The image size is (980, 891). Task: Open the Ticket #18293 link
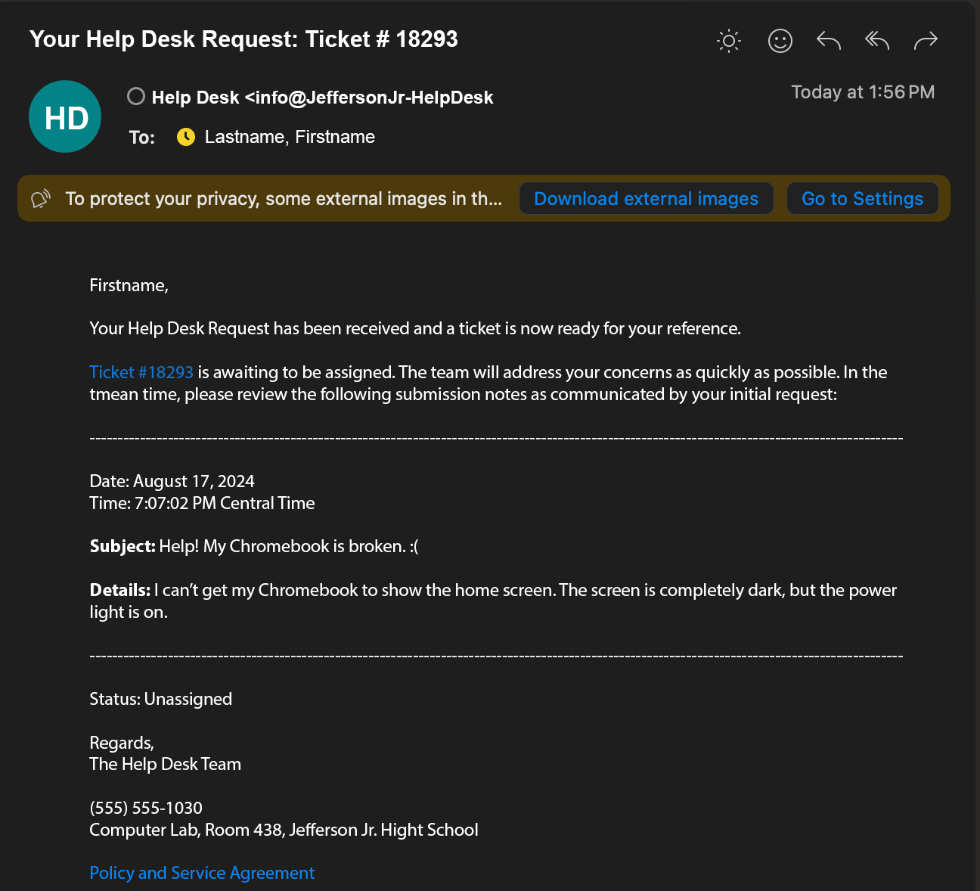141,372
